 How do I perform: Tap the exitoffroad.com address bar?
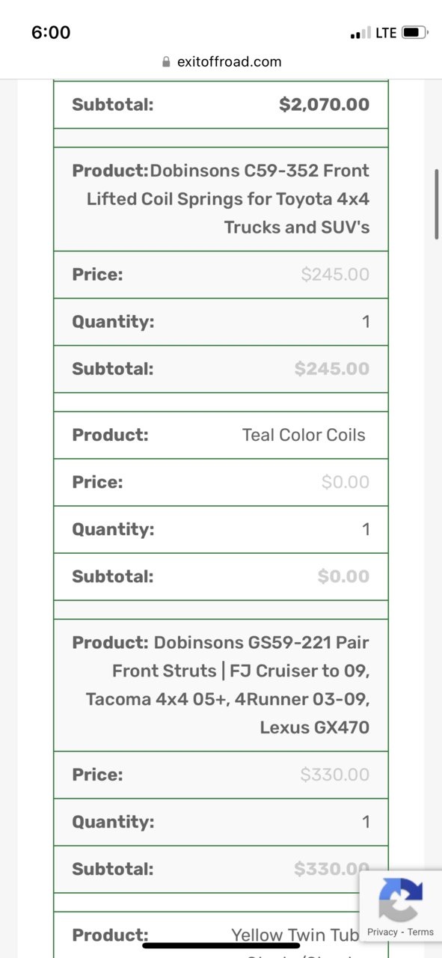click(x=221, y=62)
